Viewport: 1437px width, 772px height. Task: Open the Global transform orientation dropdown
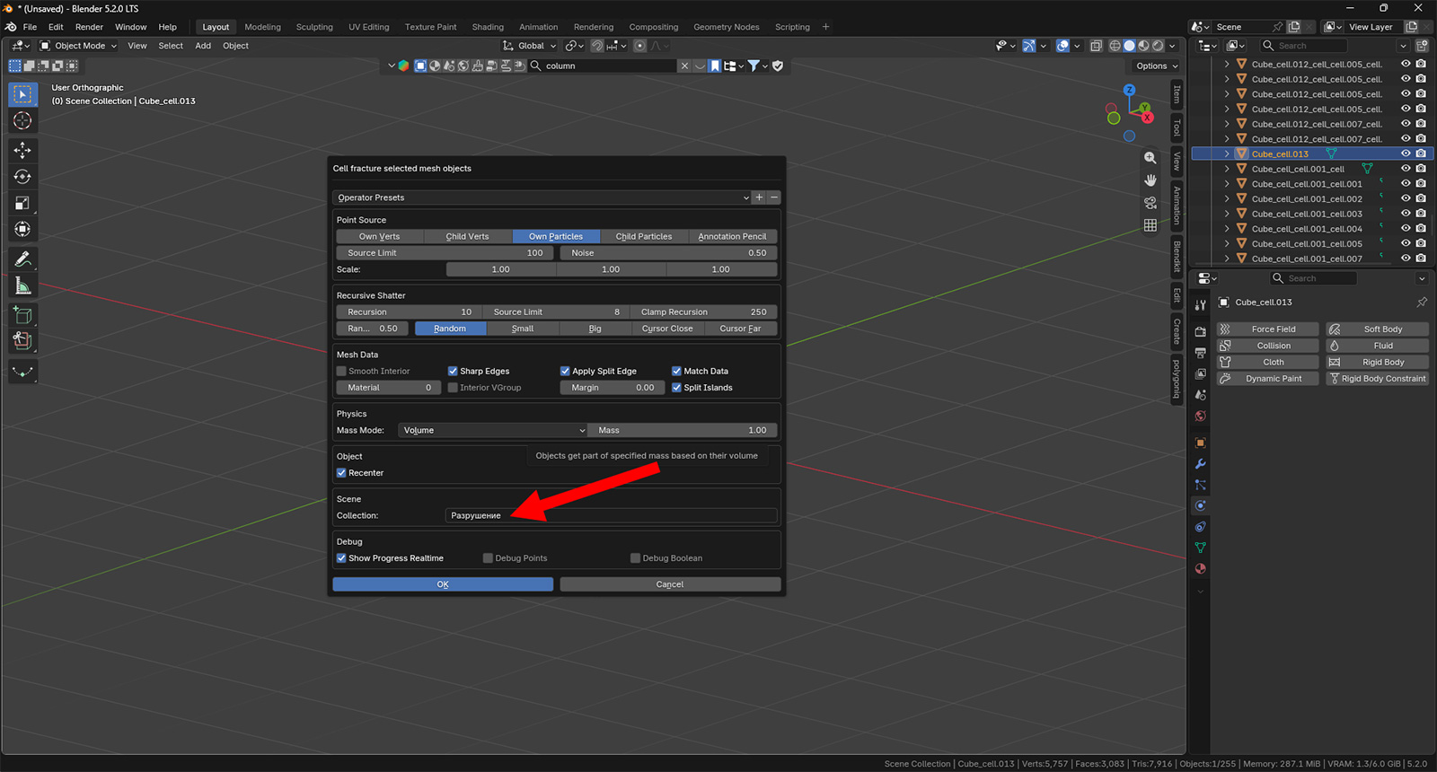click(x=530, y=46)
